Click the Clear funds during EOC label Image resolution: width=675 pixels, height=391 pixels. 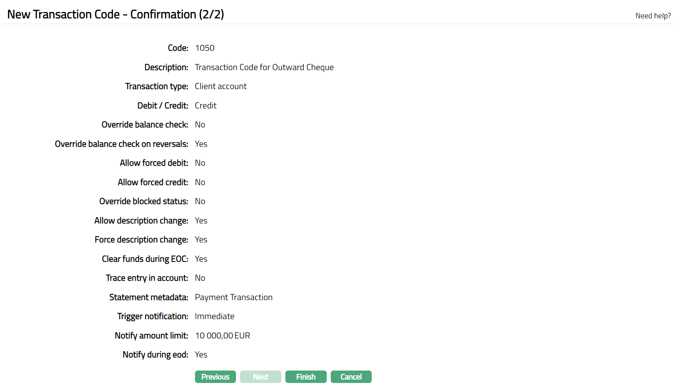(x=145, y=259)
